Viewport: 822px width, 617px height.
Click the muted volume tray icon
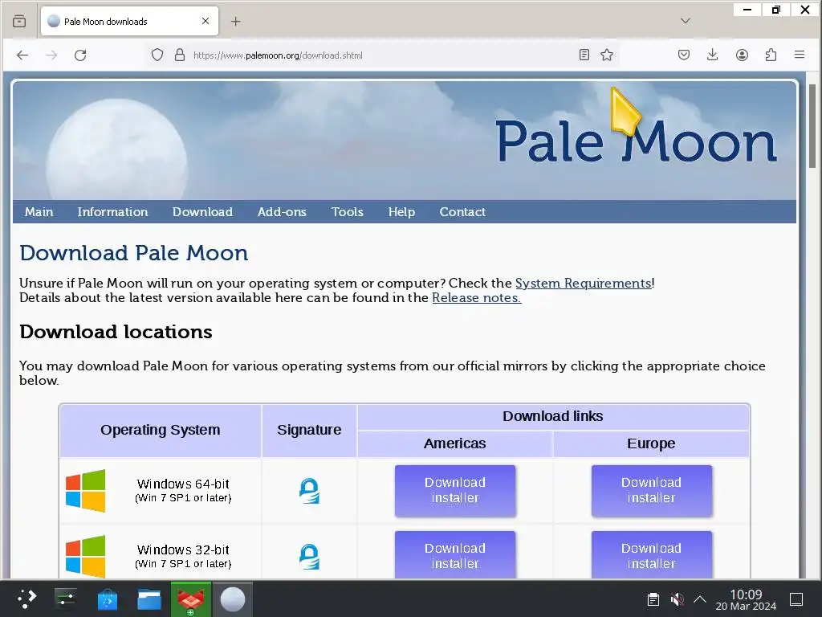[677, 599]
